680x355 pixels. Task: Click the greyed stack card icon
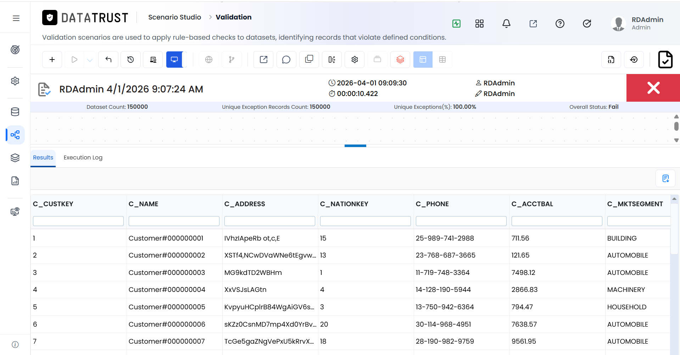[x=378, y=60]
